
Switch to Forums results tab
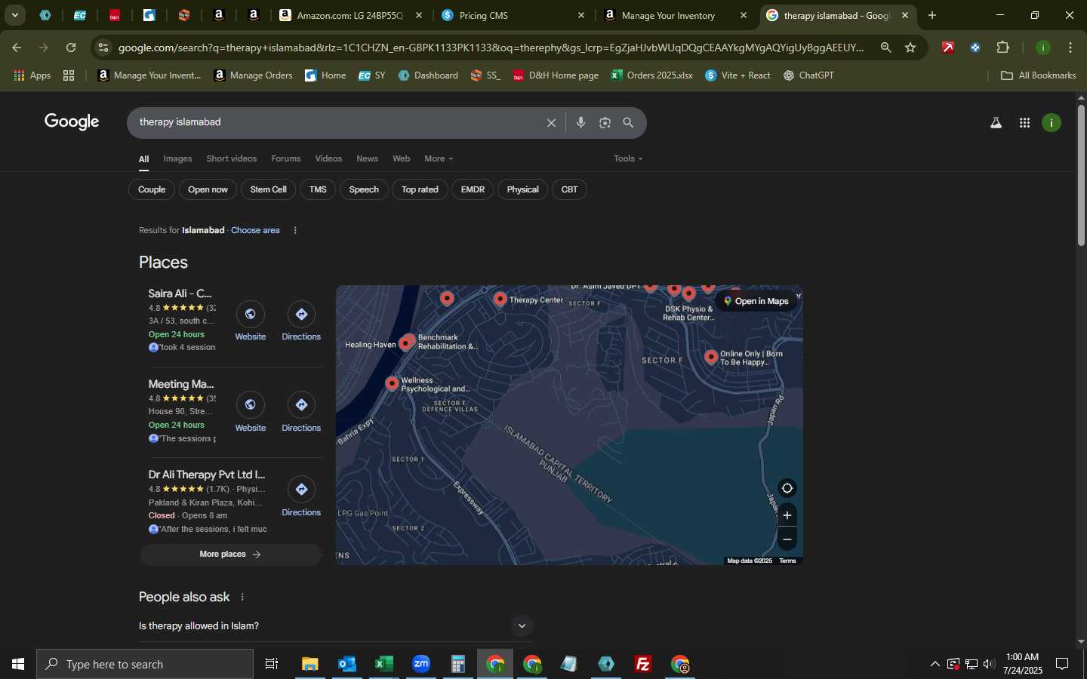click(286, 158)
